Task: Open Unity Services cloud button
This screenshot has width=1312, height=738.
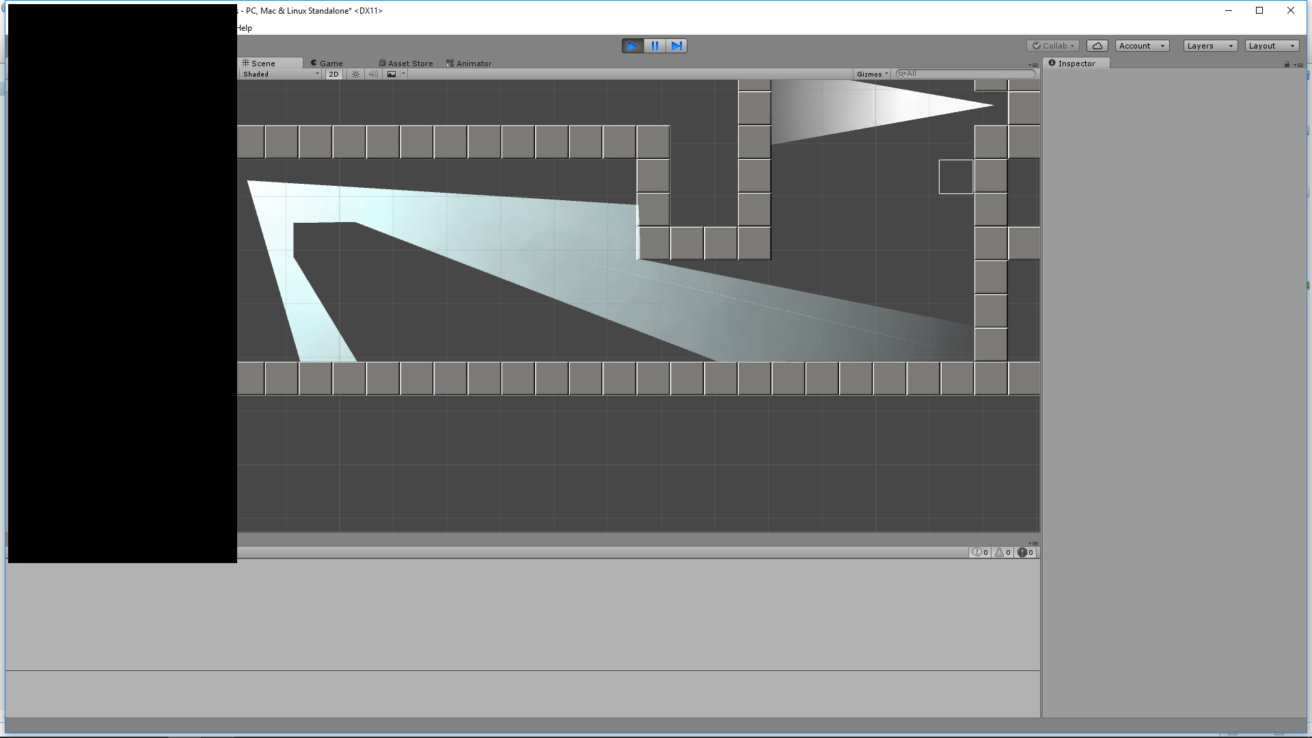Action: click(1097, 46)
